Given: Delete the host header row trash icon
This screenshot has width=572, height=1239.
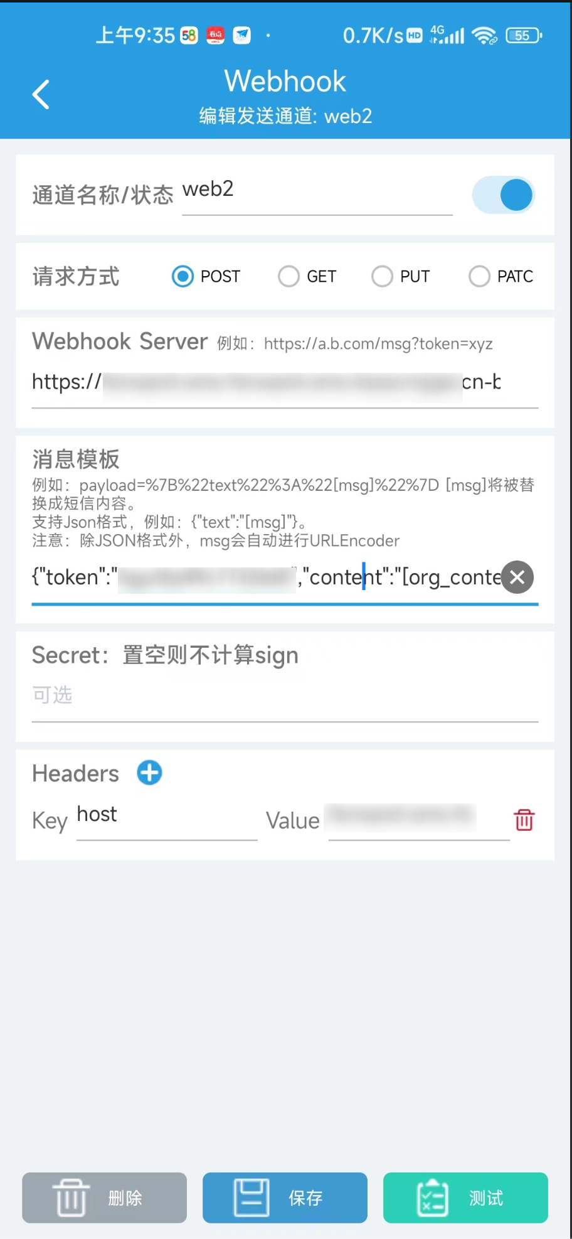Looking at the screenshot, I should [524, 820].
